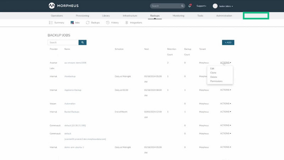Open ACTIONS menu for default [10.30.21.180] row
The height and width of the screenshot is (160, 284).
[225, 125]
